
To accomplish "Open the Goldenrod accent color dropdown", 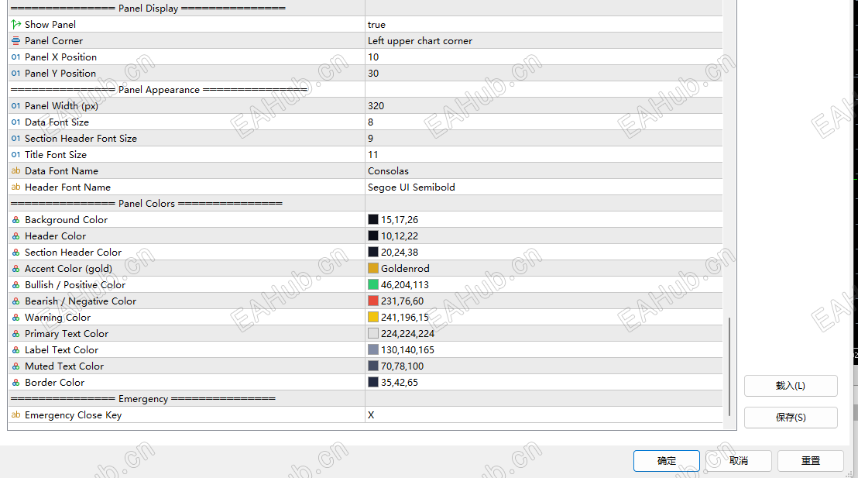I will (544, 268).
